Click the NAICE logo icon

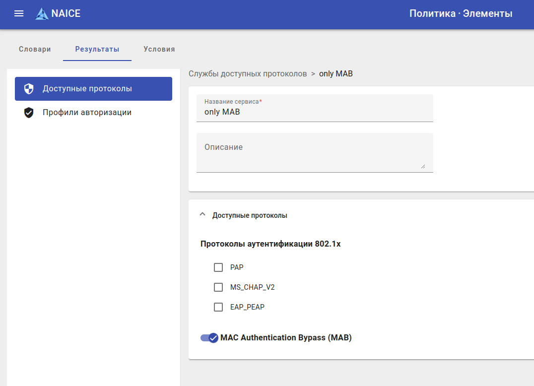click(42, 14)
